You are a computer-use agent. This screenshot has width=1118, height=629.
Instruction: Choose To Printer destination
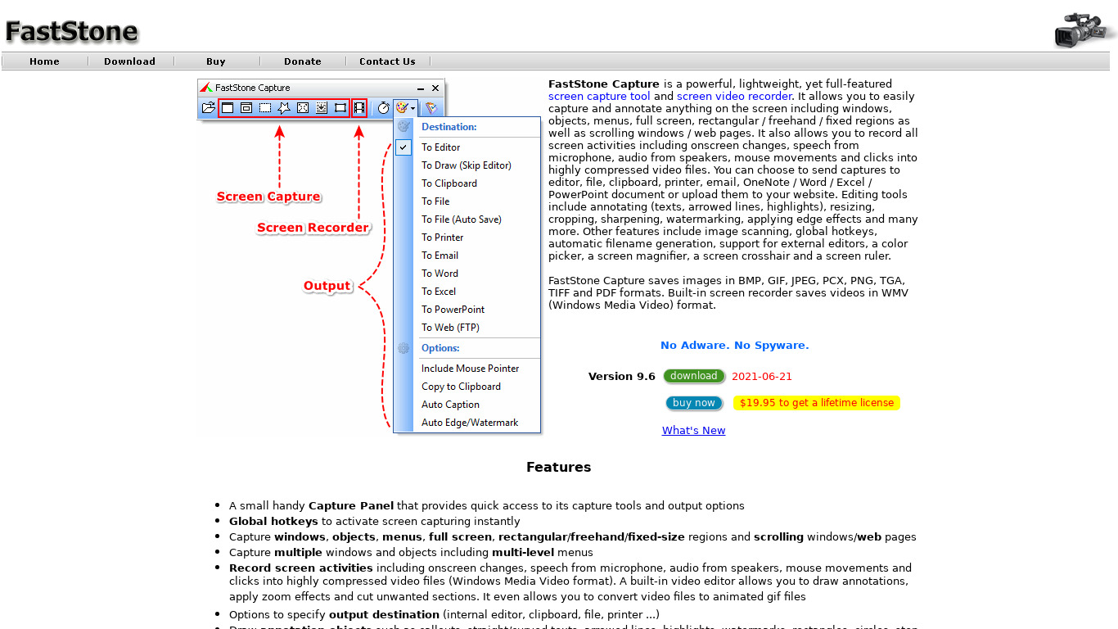pyautogui.click(x=443, y=238)
